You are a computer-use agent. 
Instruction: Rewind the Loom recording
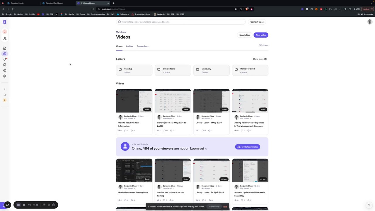[29, 205]
